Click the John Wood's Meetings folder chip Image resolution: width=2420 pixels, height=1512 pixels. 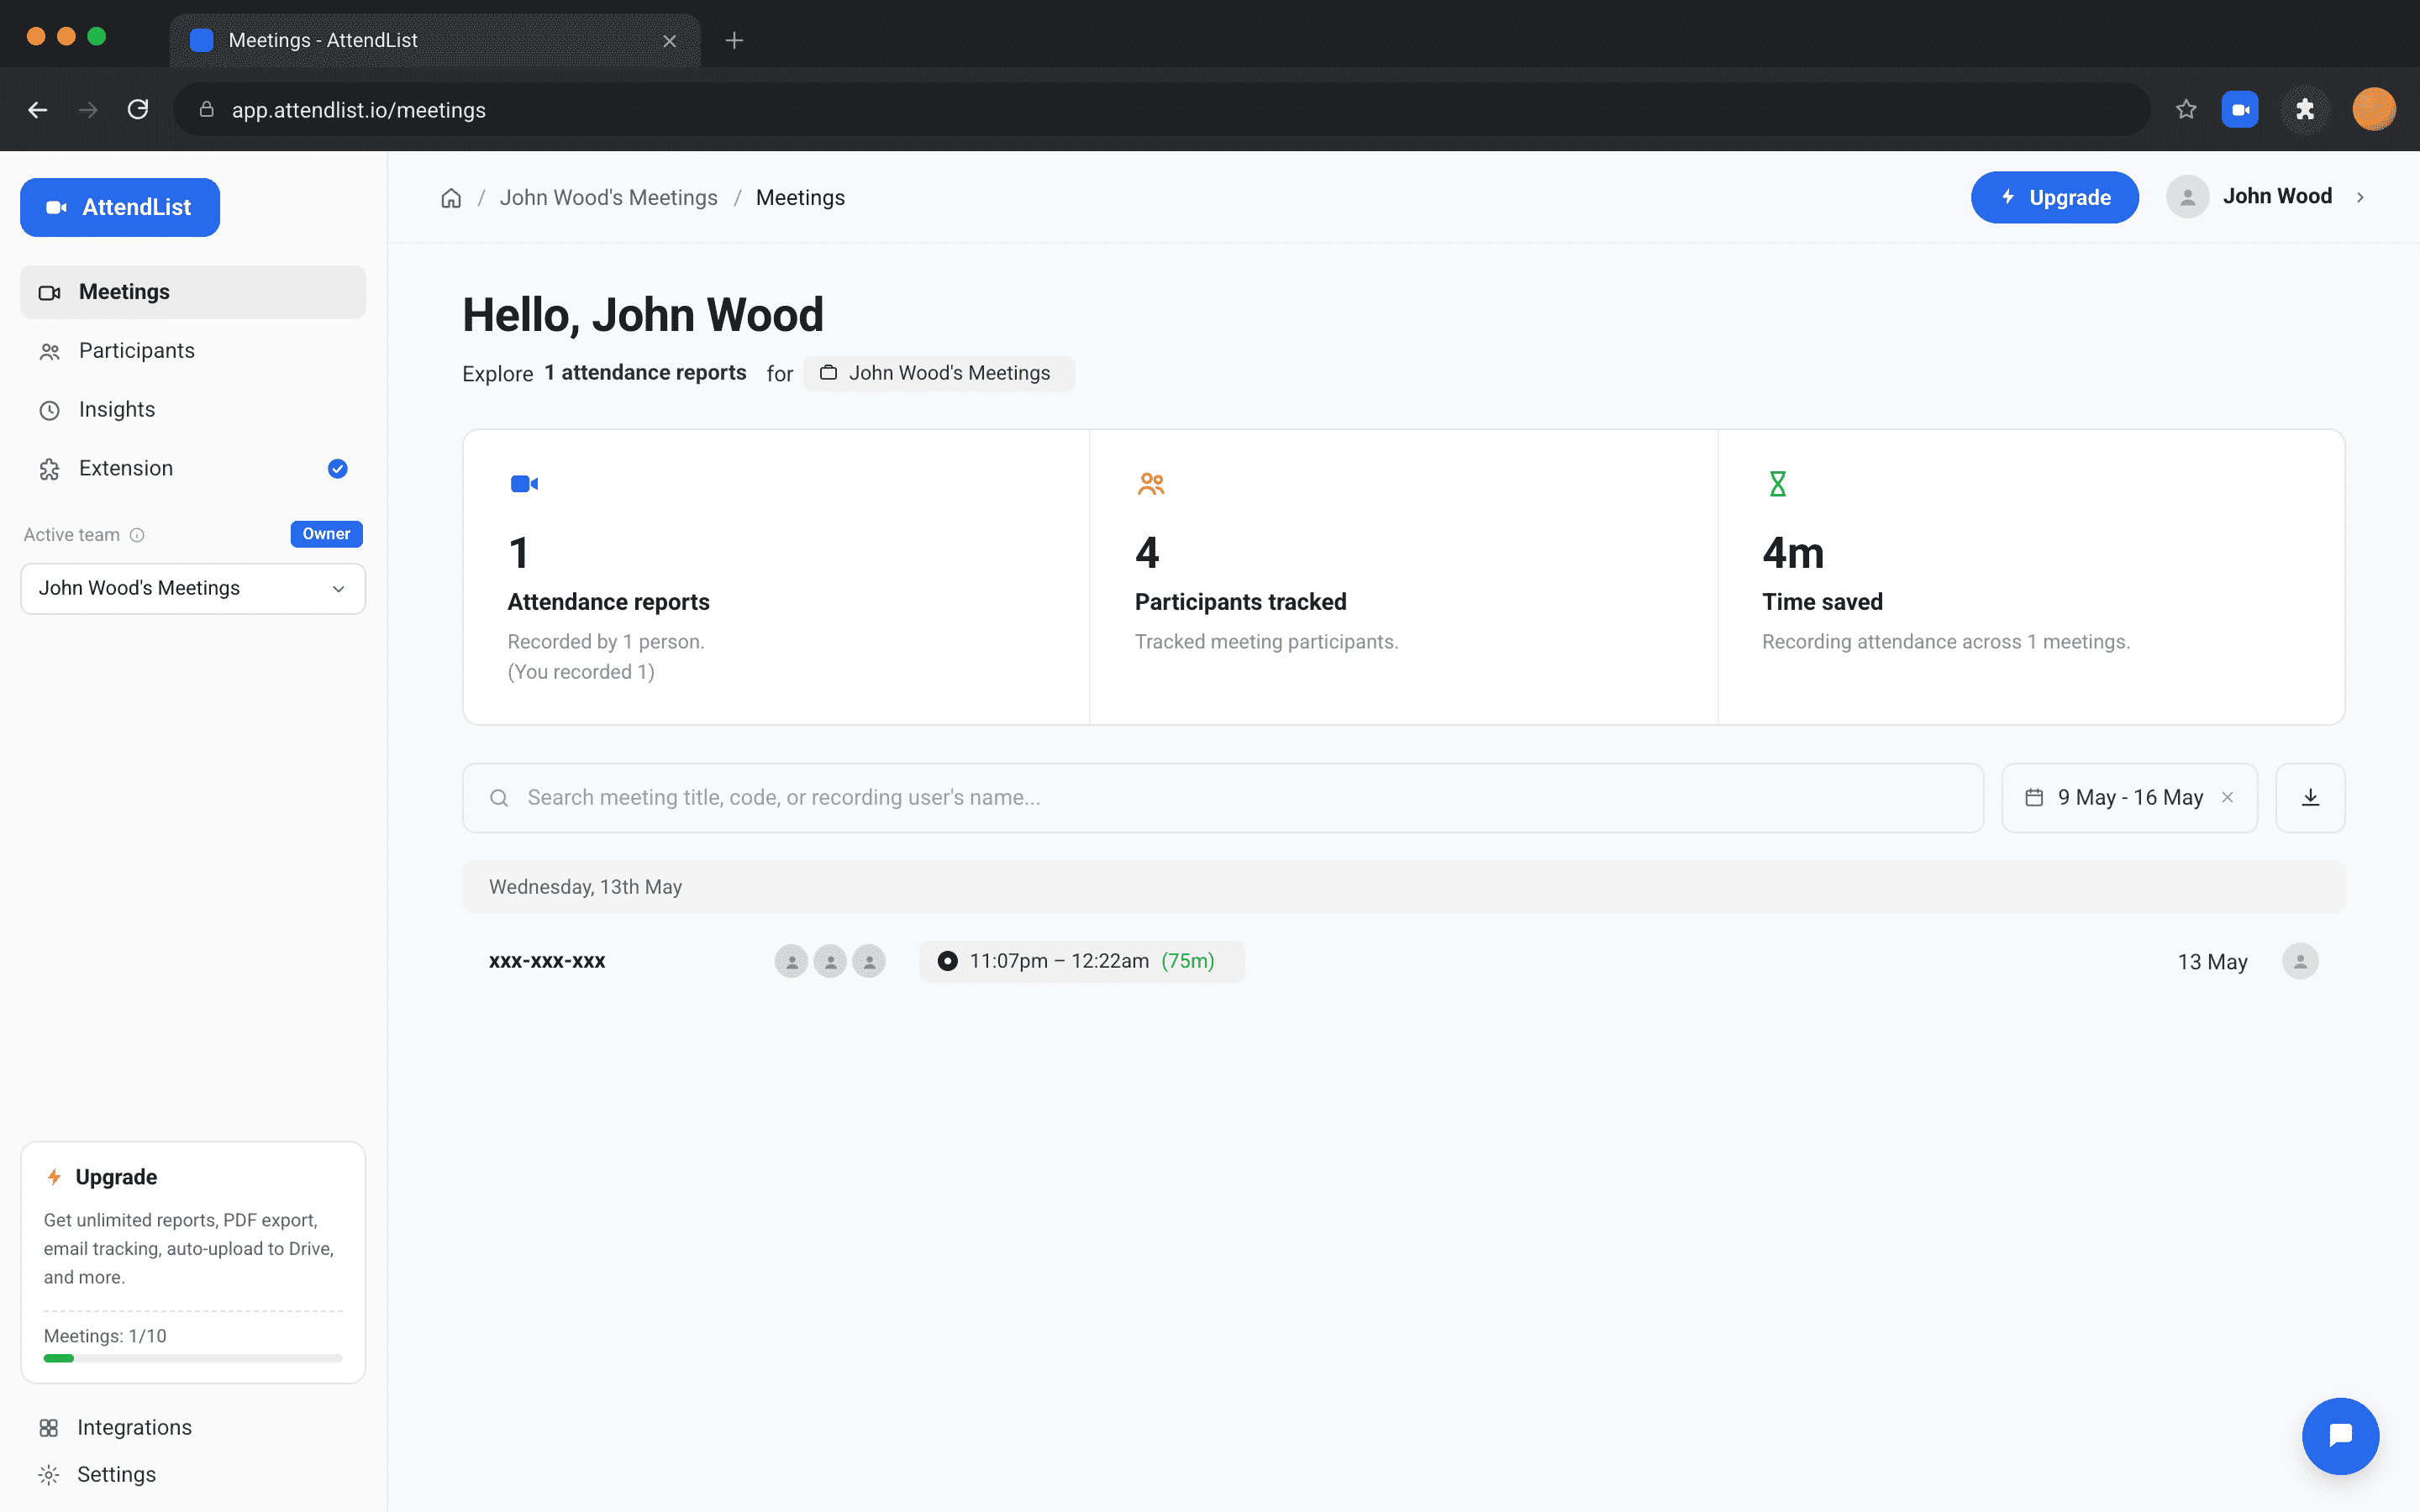[x=939, y=373]
